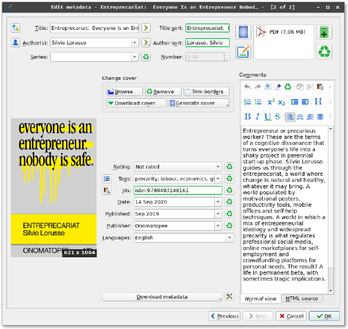The width and height of the screenshot is (348, 329).
Task: Click the green arrow next to Title field
Action: 146,28
